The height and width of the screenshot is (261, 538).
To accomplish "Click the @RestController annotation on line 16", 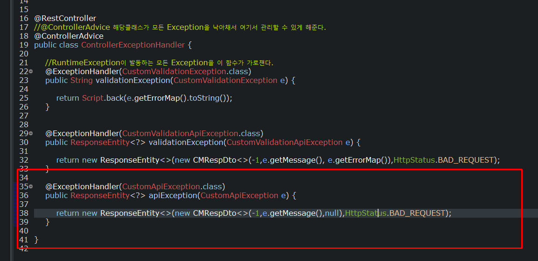I will (65, 18).
